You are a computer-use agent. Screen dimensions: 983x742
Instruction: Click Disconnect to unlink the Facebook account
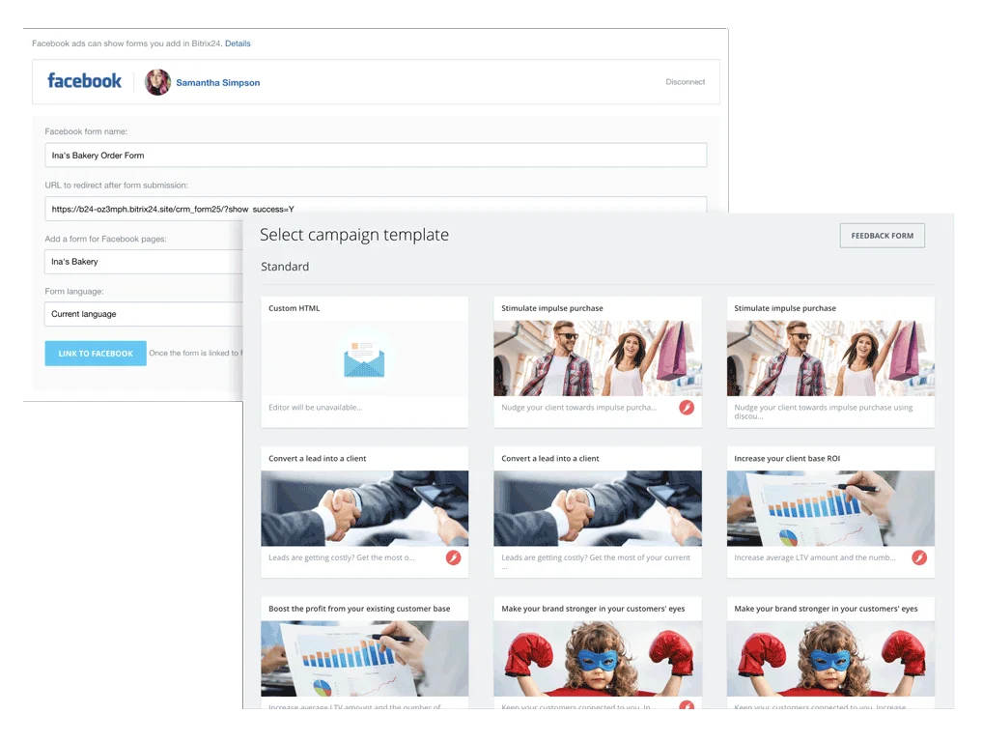686,82
